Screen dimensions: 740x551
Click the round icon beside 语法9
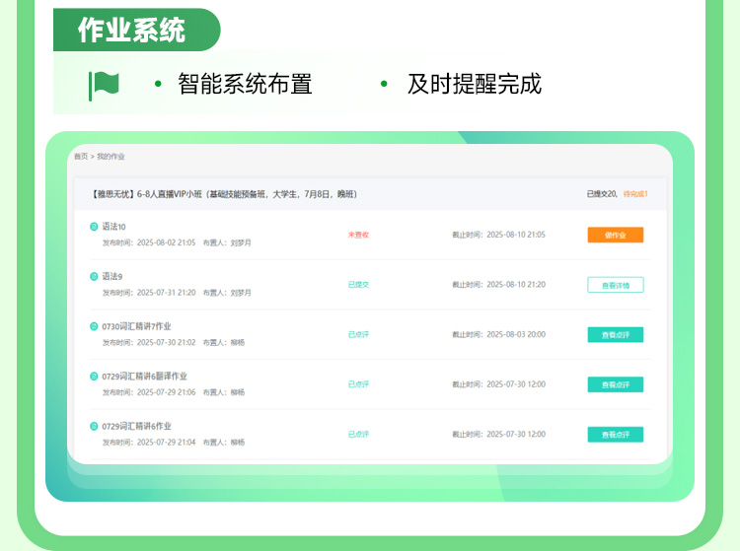pos(95,276)
